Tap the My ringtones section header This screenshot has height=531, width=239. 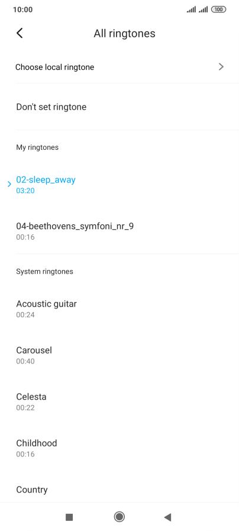click(37, 147)
